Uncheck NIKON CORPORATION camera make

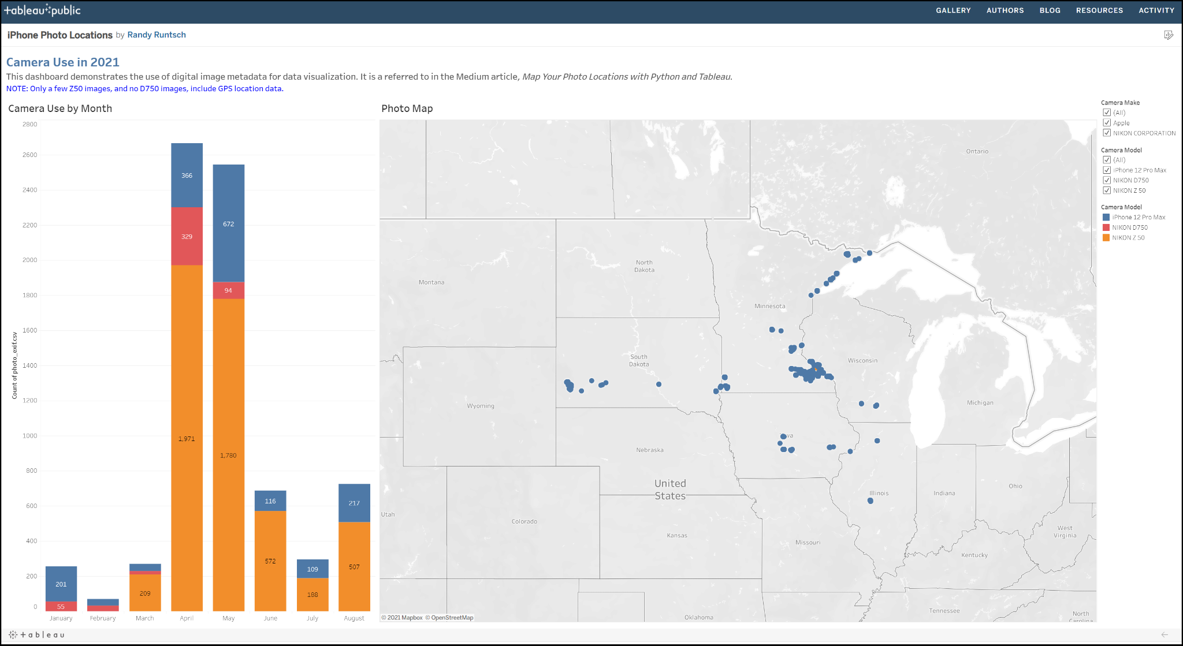click(1107, 133)
